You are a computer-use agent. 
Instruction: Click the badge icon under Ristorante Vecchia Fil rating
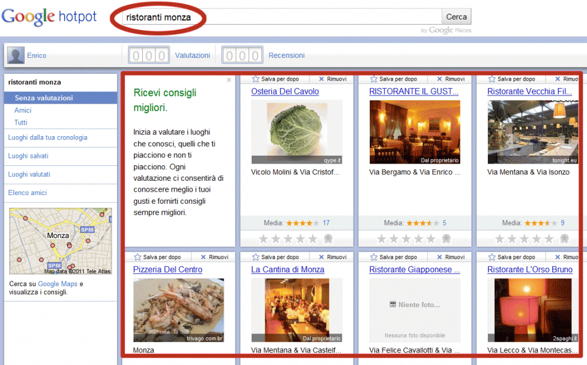click(565, 239)
